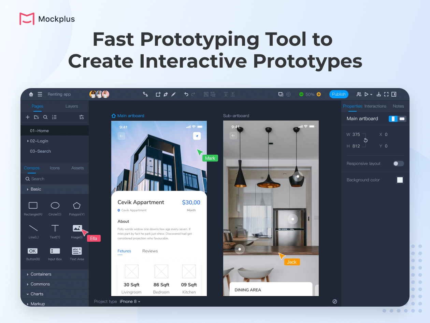This screenshot has height=323, width=430.
Task: Select the Rectangle component tool
Action: (32, 205)
